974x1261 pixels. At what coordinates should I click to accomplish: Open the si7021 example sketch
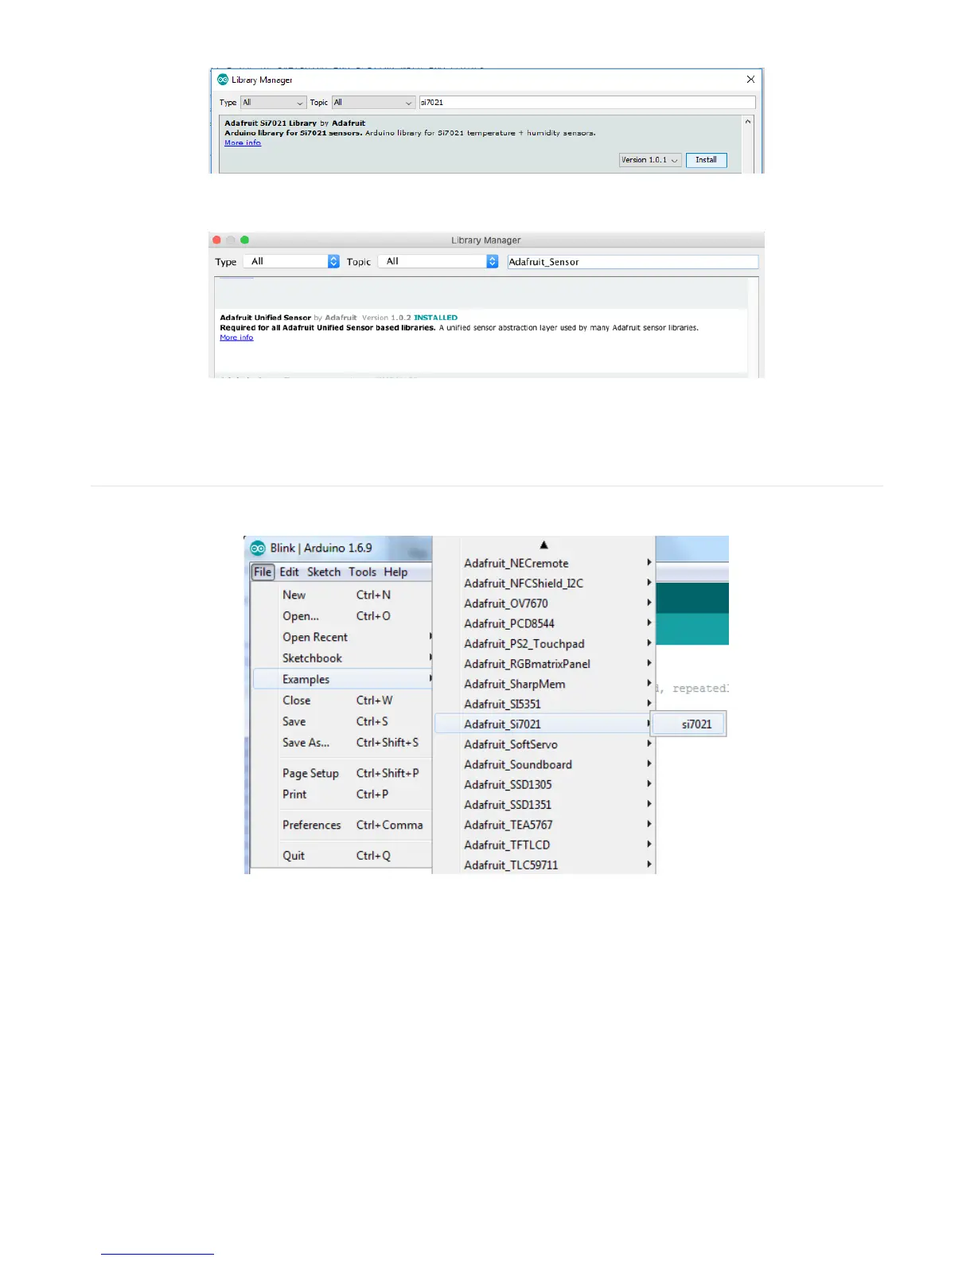[688, 724]
